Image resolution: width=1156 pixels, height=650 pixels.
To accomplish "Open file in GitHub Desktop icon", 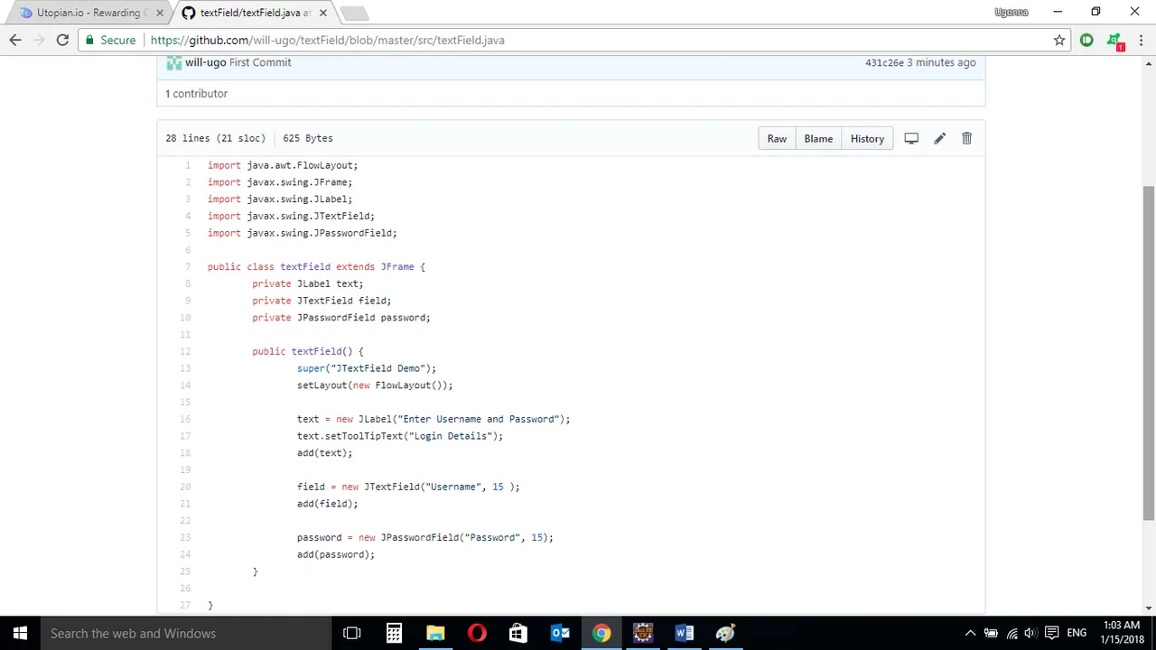I will click(x=911, y=138).
